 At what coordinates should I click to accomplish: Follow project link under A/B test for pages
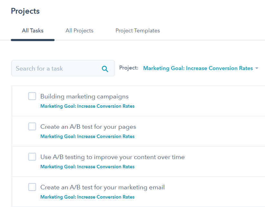87,136
